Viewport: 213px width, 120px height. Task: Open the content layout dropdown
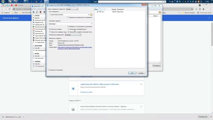coord(73,35)
